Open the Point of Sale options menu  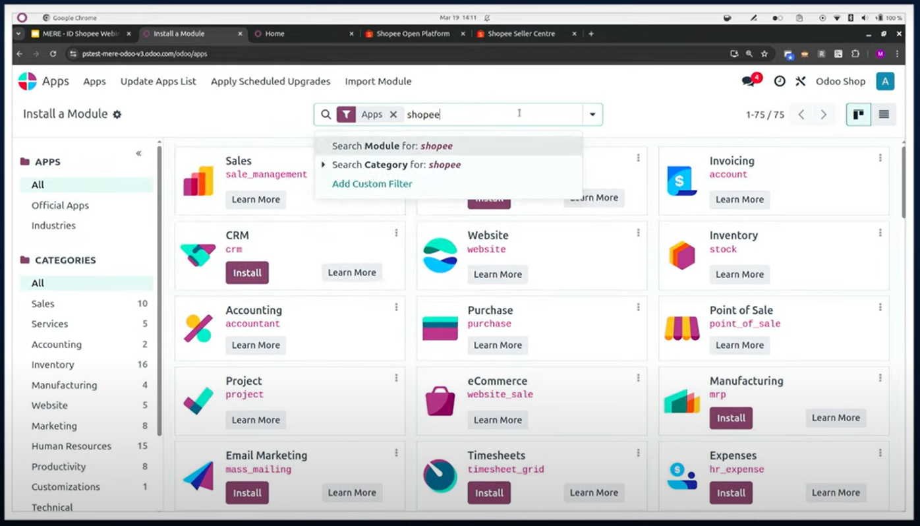point(880,307)
